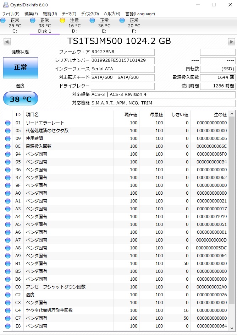Click the status icon of row 95
This screenshot has height=335, width=237.
(8, 162)
